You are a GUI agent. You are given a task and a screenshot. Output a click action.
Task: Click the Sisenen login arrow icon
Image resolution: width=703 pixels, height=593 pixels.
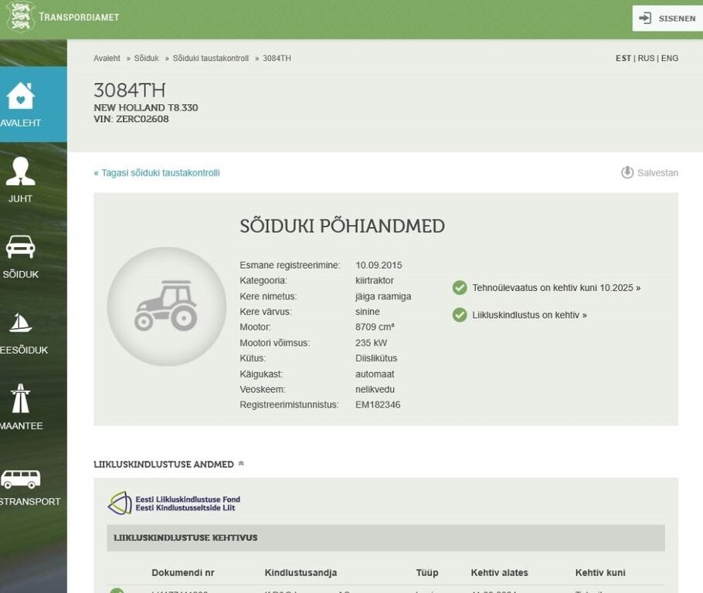(645, 19)
